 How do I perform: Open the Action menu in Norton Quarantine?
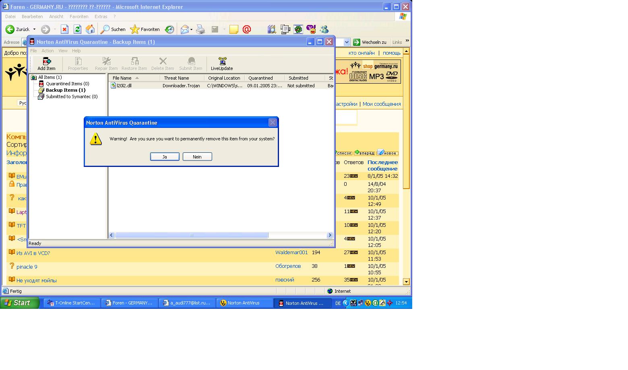coord(48,51)
